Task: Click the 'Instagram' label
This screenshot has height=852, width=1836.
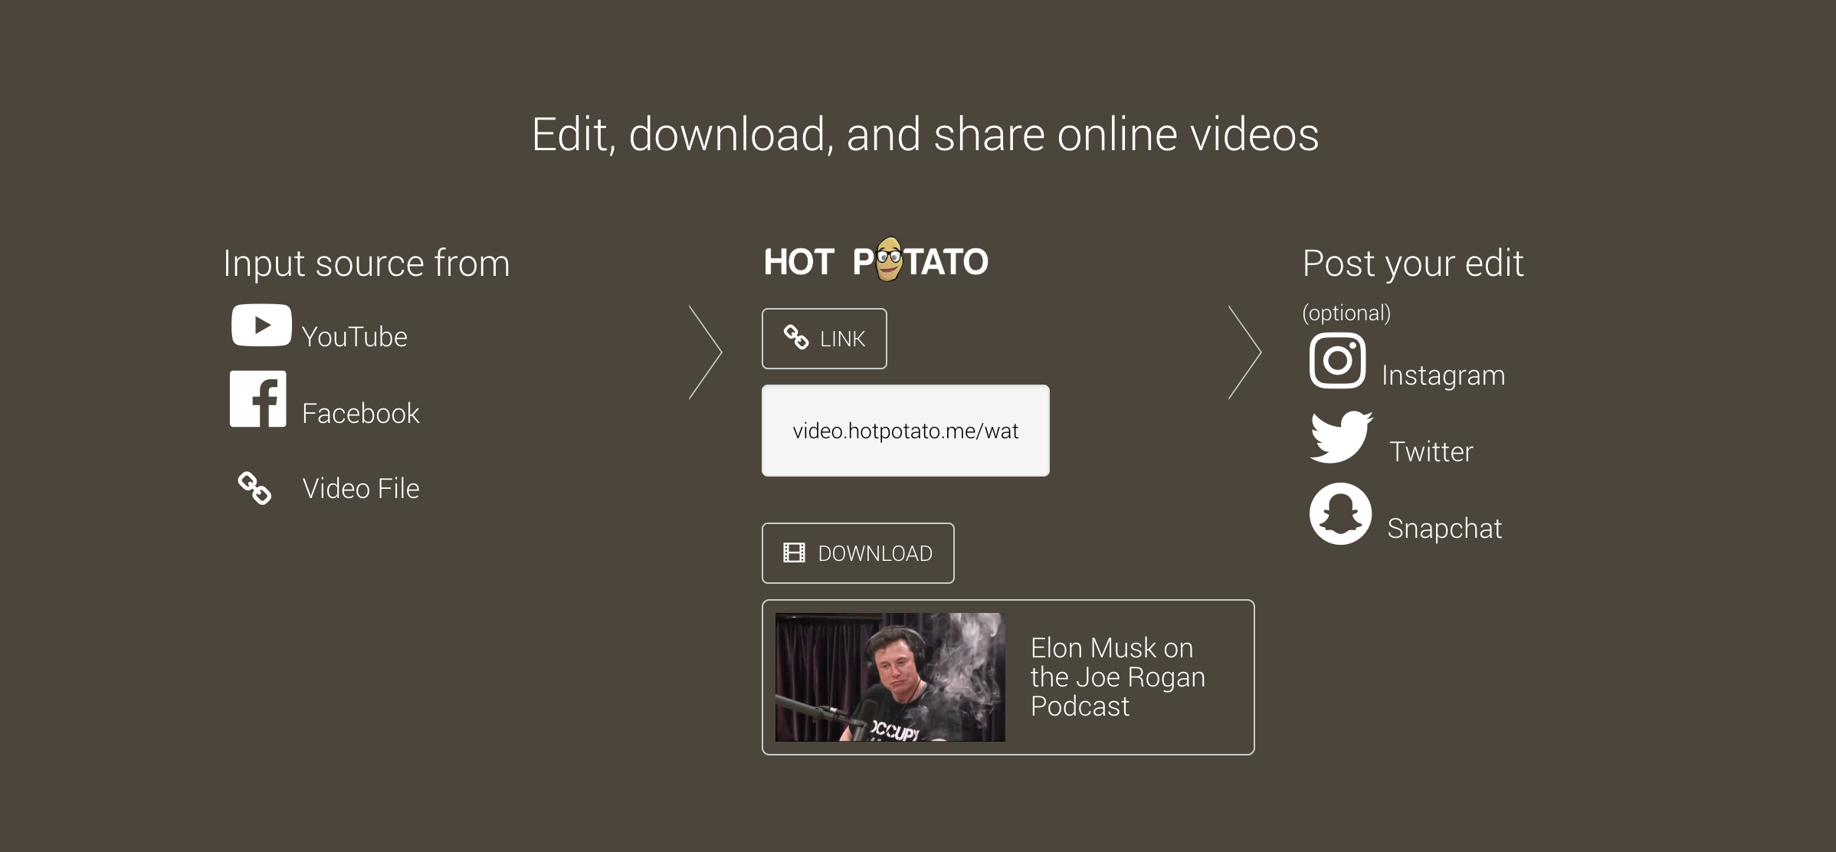Action: click(x=1444, y=375)
